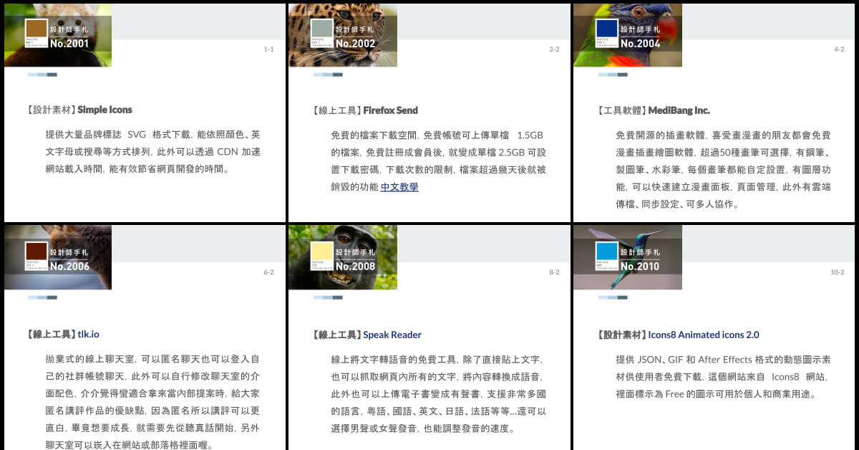Select the pale yellow swatch on card No.2008
Image resolution: width=859 pixels, height=450 pixels.
coord(321,252)
